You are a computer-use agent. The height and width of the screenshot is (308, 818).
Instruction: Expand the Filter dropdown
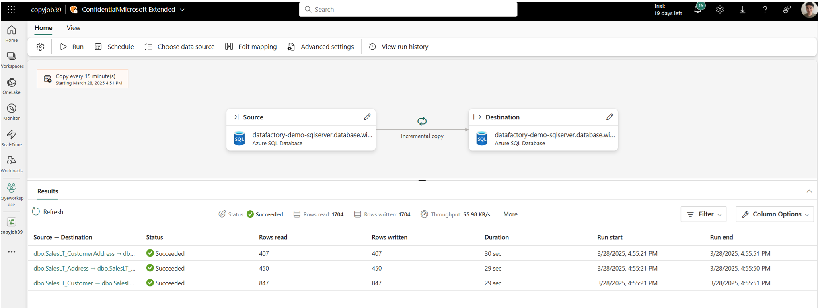coord(704,214)
